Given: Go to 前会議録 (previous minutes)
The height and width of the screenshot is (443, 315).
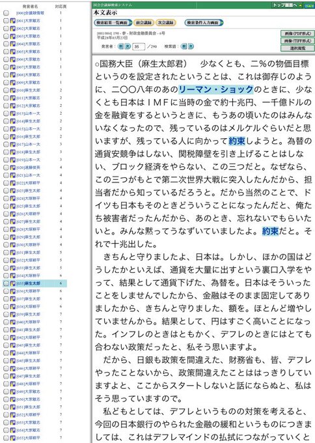Looking at the screenshot, I should click(x=143, y=23).
